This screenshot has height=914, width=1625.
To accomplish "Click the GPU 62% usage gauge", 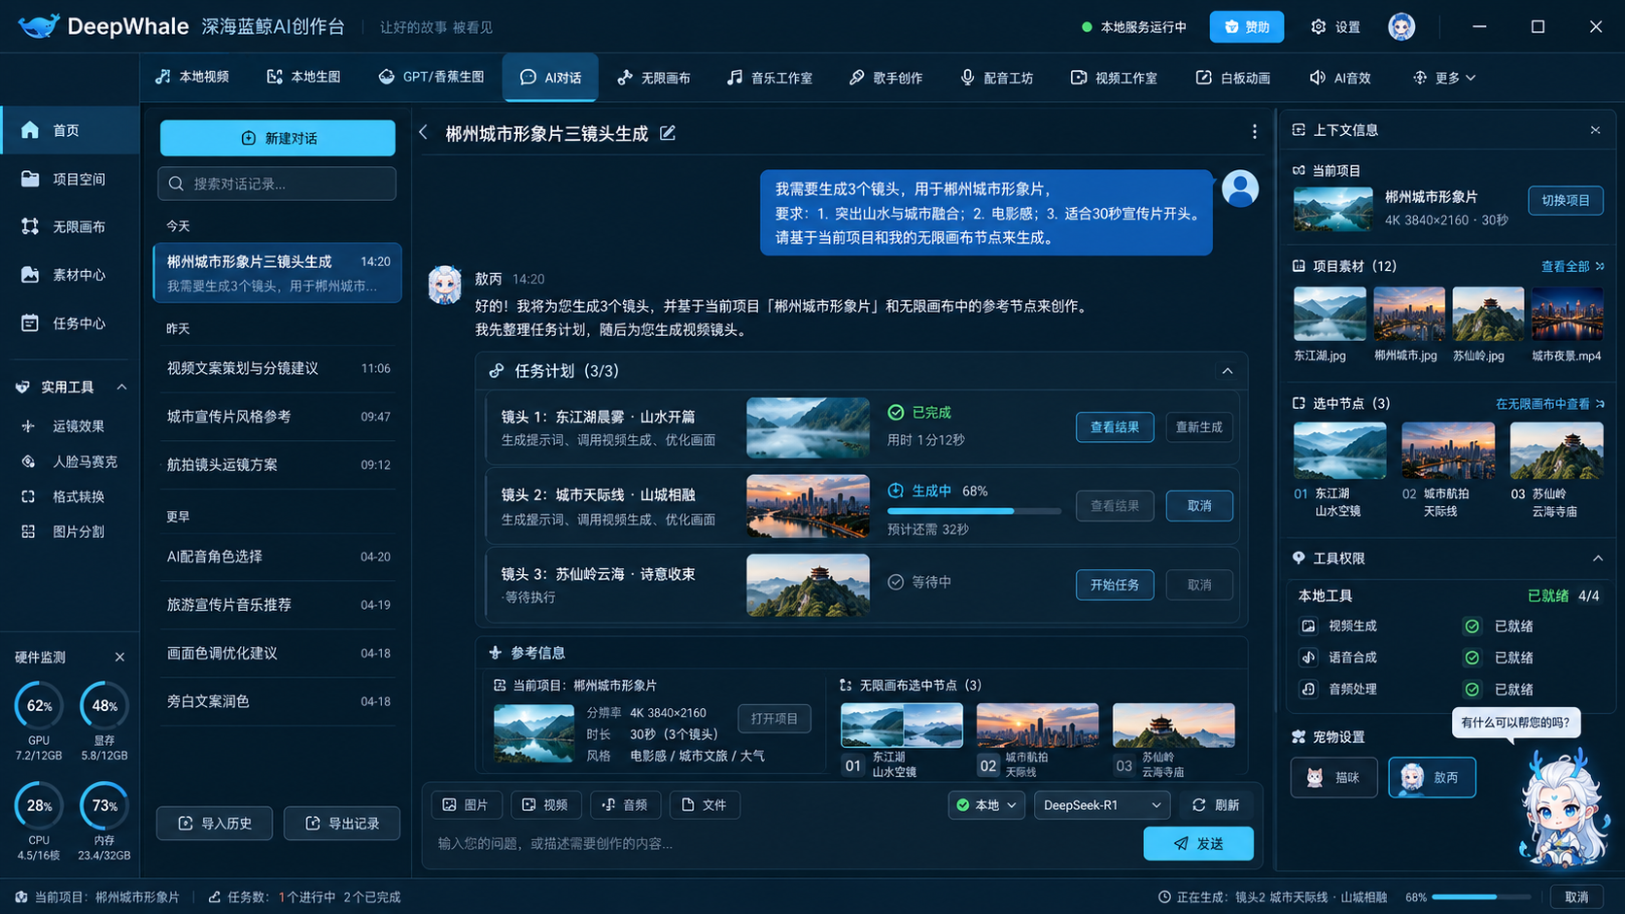I will 39,706.
